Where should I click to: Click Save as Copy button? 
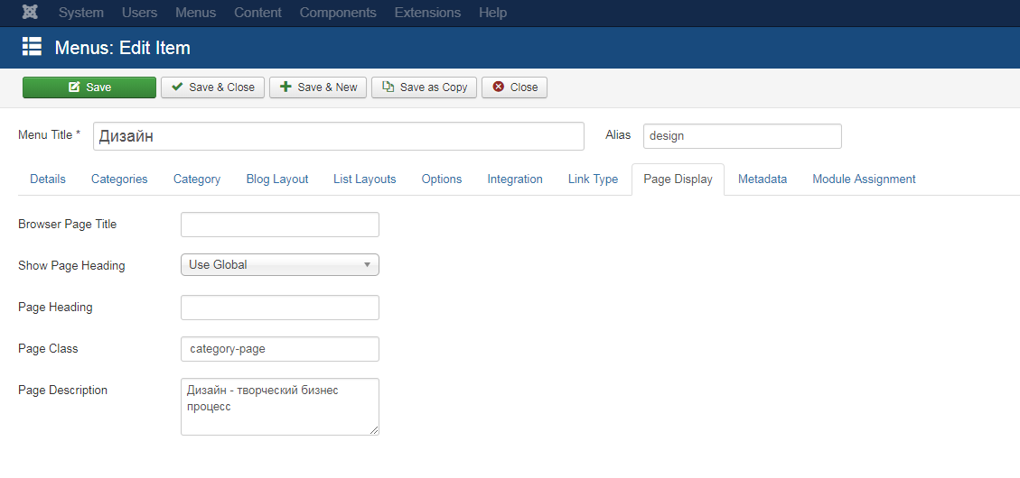point(424,87)
